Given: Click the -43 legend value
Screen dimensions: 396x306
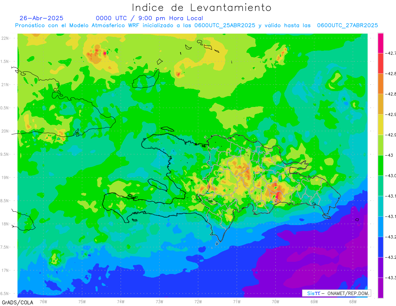Looking at the screenshot, I should (389, 155).
